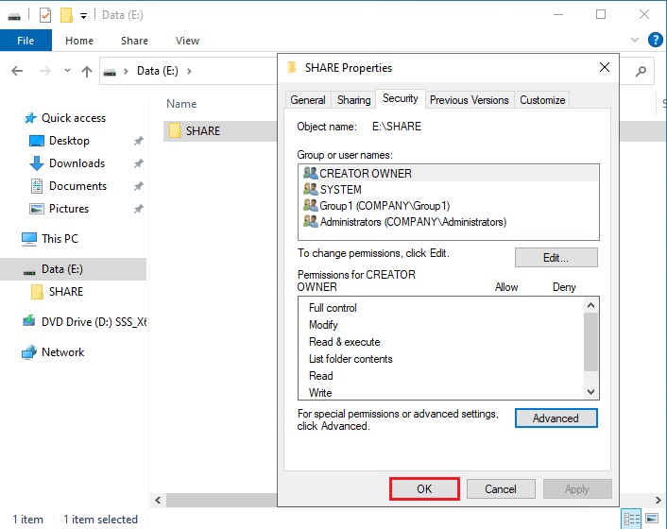Image resolution: width=667 pixels, height=529 pixels.
Task: Open Downloads from the sidebar
Action: click(77, 163)
